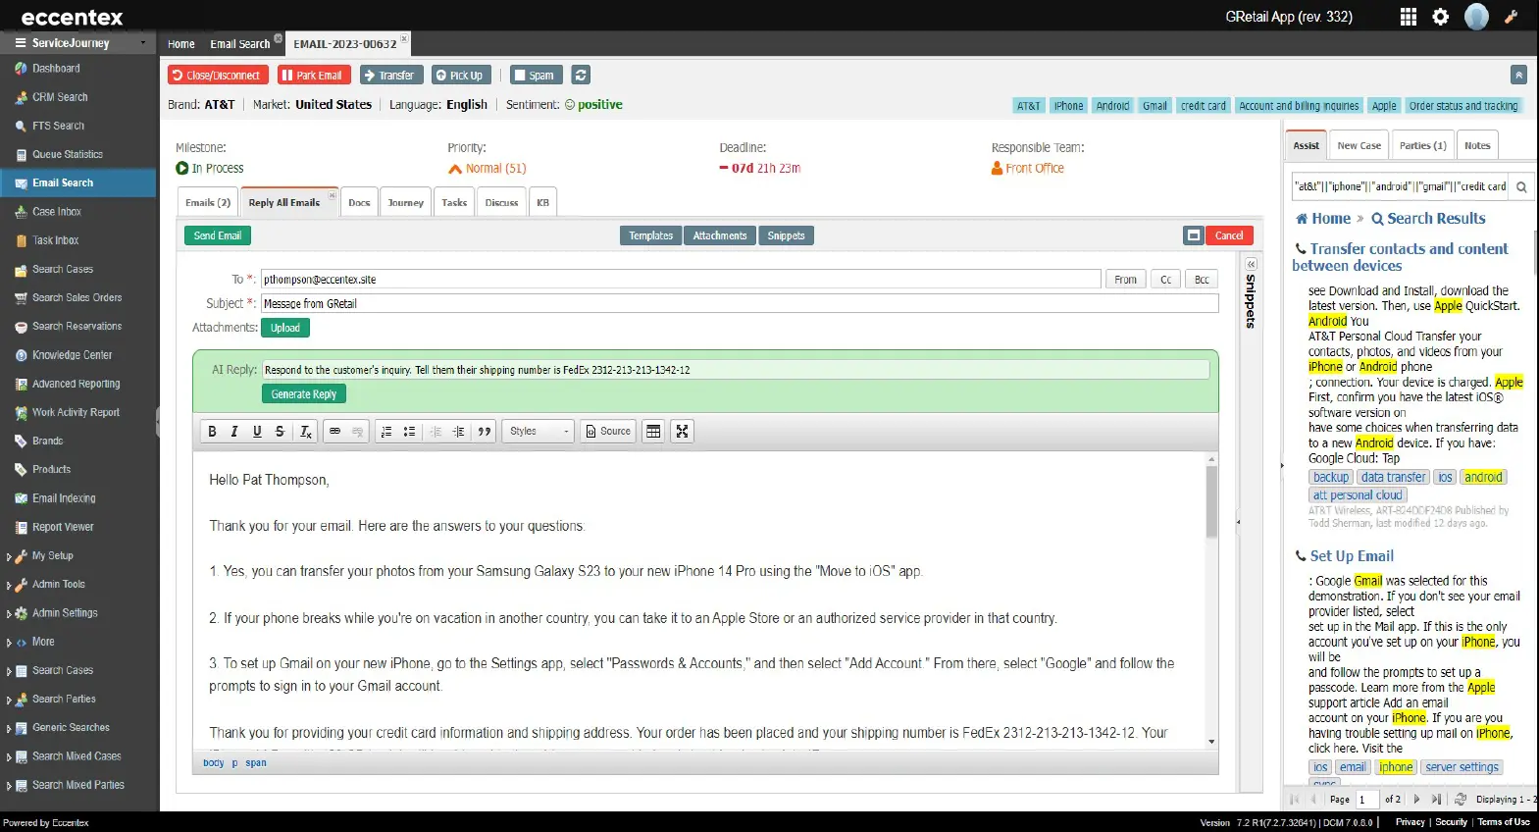Open the Templates button
The height and width of the screenshot is (832, 1539).
[x=650, y=235]
